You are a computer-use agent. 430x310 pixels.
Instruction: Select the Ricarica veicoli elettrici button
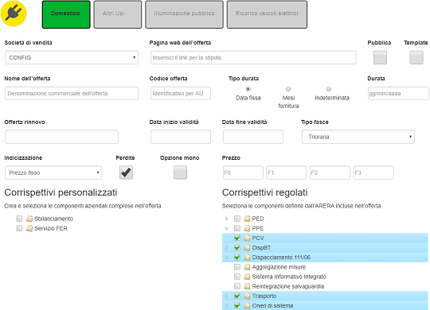[x=267, y=14]
